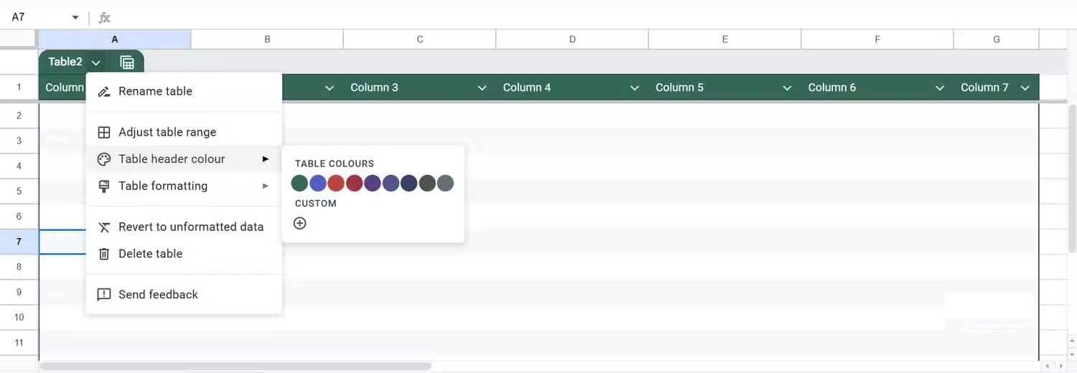Screen dimensions: 1077x373
Task: Choose Delete table menu entry
Action: [x=184, y=254]
